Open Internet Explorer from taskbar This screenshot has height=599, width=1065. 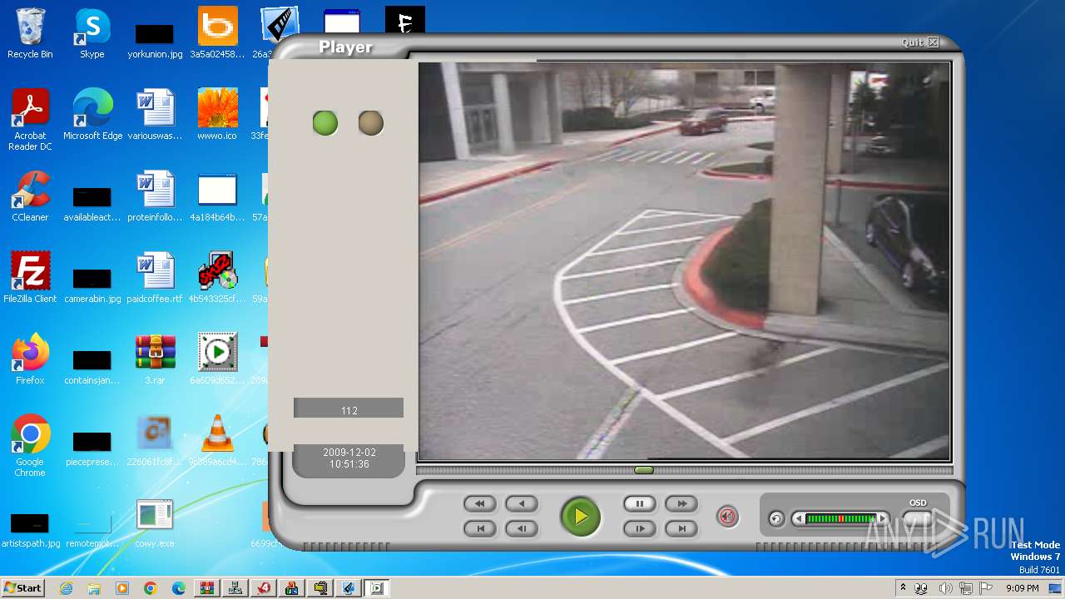(x=66, y=588)
